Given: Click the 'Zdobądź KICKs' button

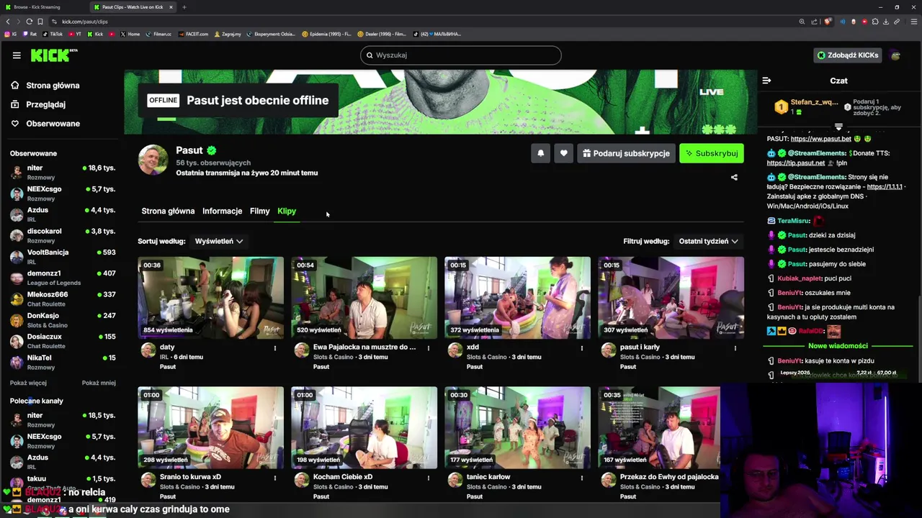Looking at the screenshot, I should pyautogui.click(x=847, y=55).
